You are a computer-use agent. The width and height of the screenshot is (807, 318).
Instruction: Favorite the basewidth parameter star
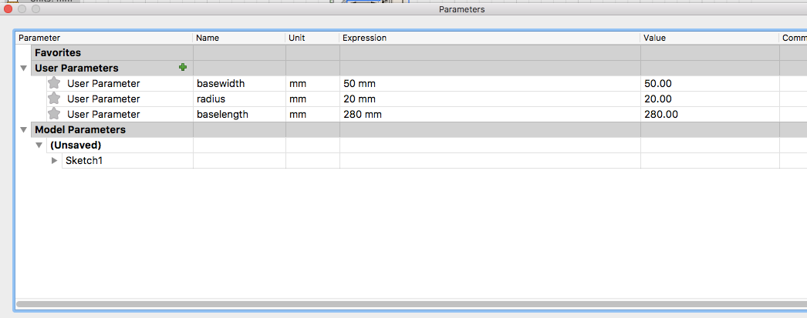(x=53, y=82)
